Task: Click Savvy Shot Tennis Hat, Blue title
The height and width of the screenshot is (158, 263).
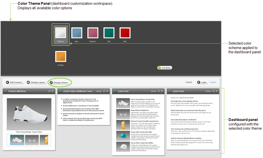Action: [141, 132]
